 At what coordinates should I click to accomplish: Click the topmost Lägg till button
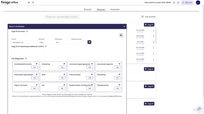pyautogui.click(x=149, y=25)
